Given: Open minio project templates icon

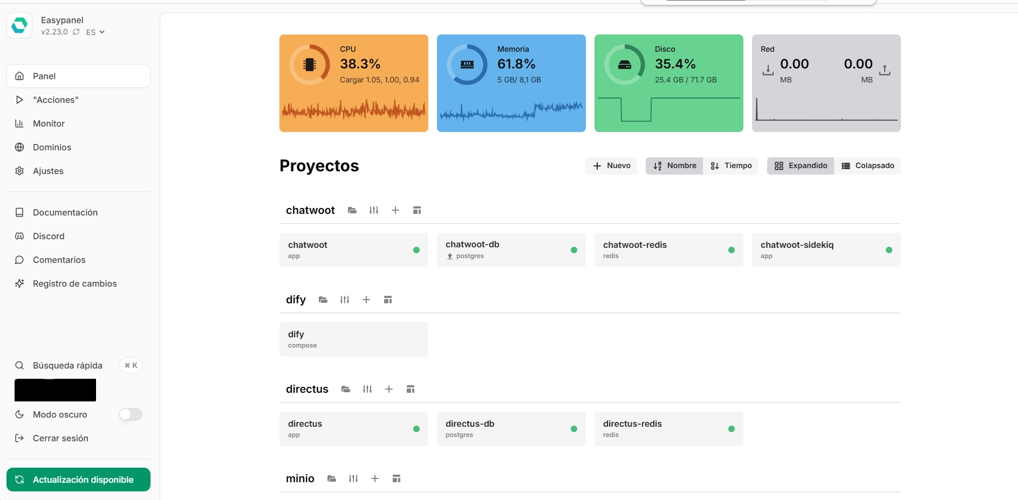Looking at the screenshot, I should (x=397, y=478).
